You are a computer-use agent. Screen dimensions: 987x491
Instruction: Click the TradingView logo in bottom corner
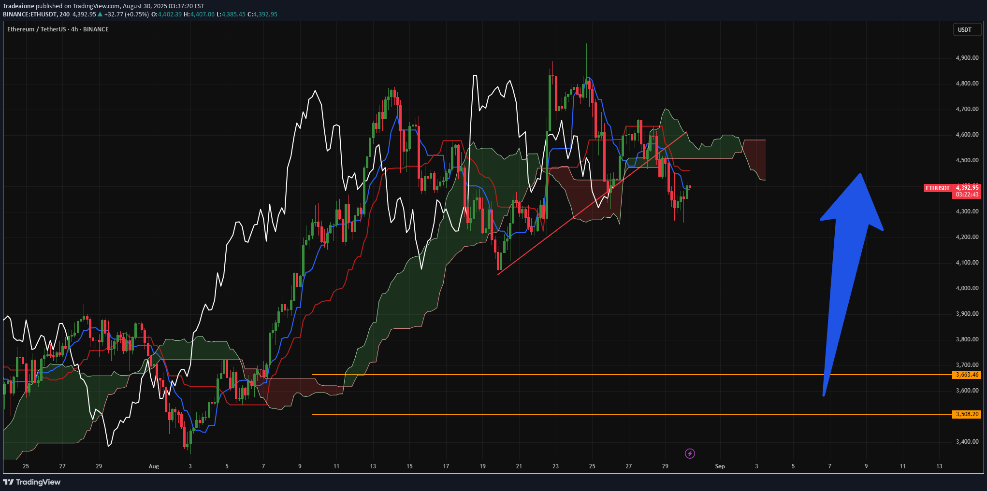[32, 482]
